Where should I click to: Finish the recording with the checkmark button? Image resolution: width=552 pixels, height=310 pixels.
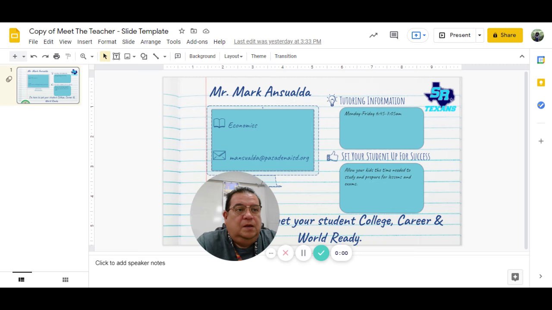point(321,253)
